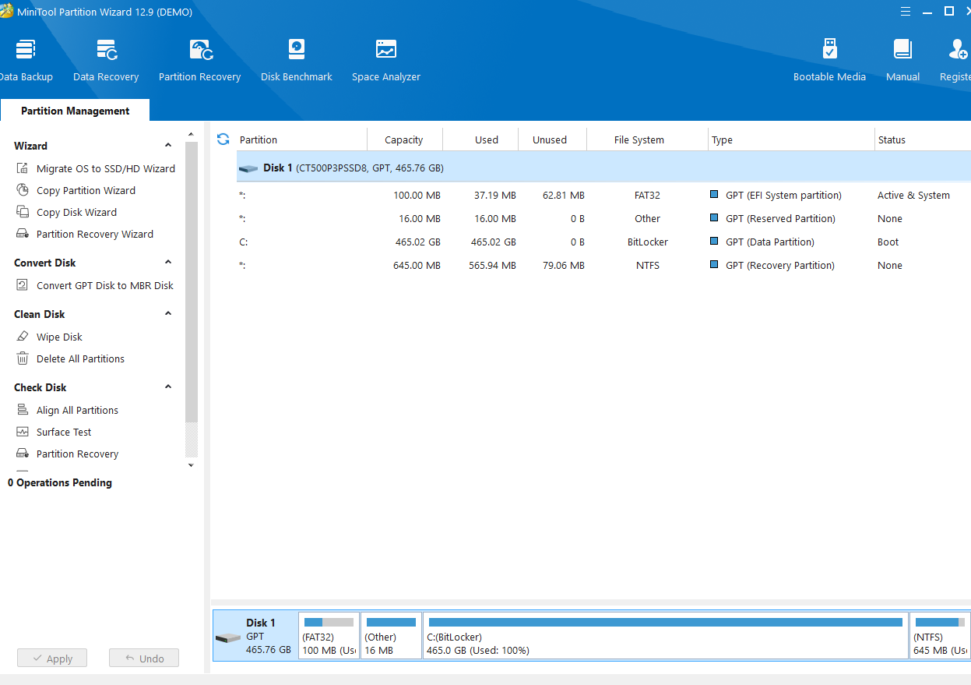Select the C:(BitLocker) block in disk map
This screenshot has width=971, height=685.
[x=666, y=635]
